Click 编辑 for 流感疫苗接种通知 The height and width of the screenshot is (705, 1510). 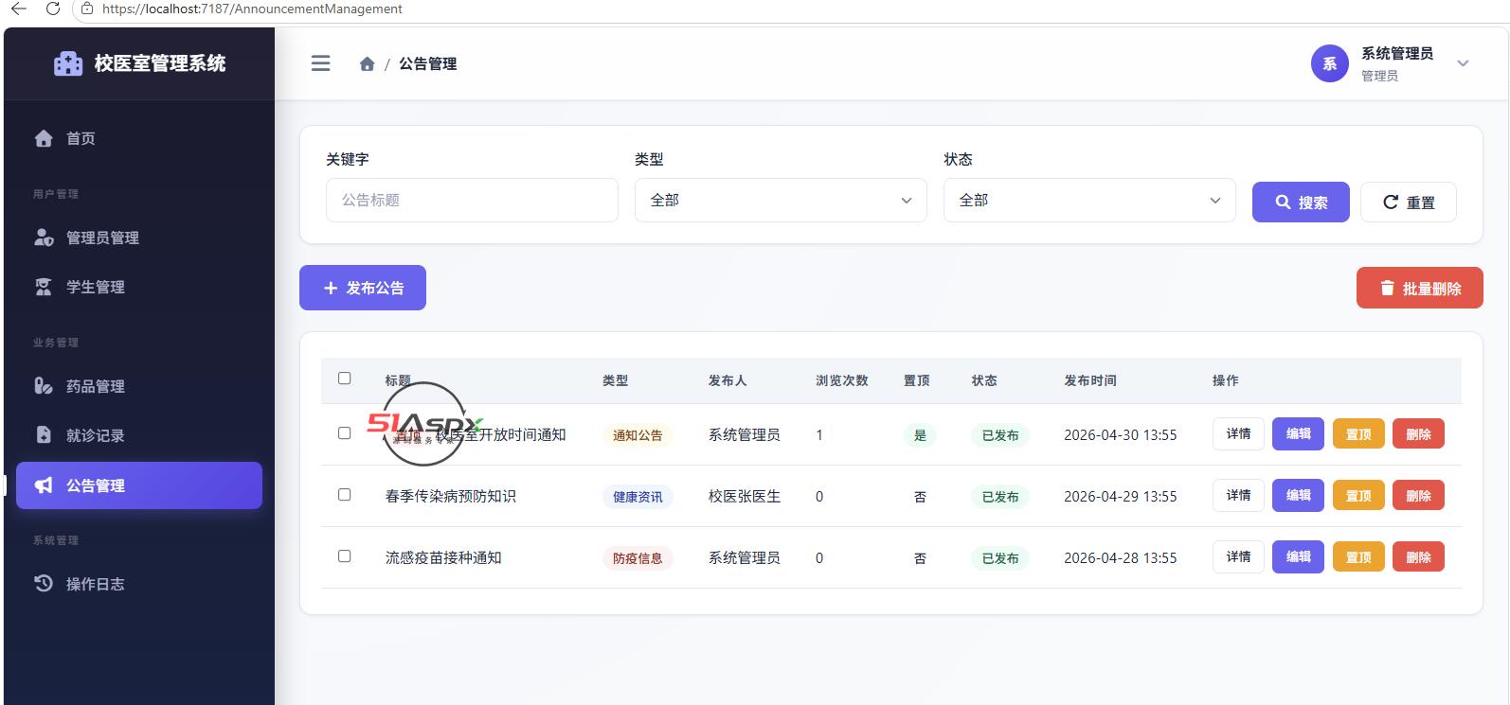(1298, 557)
